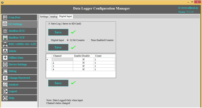Close the Data Logger window

(198, 2)
